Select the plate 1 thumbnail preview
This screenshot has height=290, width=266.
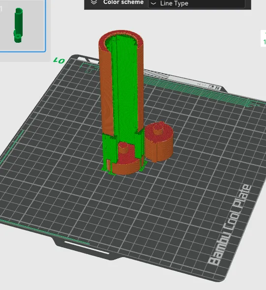point(23,26)
